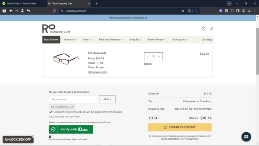Image resolution: width=259 pixels, height=146 pixels.
Task: Expand the Men's dropdown menu
Action: (x=88, y=40)
